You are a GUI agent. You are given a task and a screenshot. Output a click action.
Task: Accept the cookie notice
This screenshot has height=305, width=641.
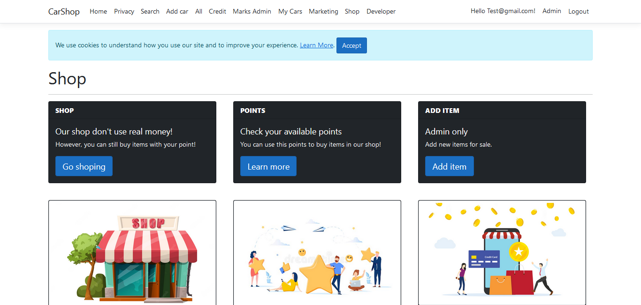(351, 45)
